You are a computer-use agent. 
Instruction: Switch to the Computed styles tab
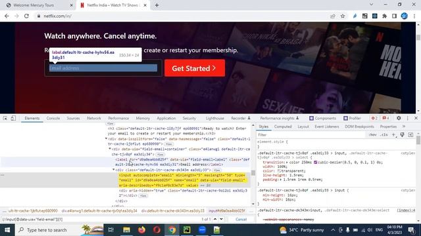283,127
